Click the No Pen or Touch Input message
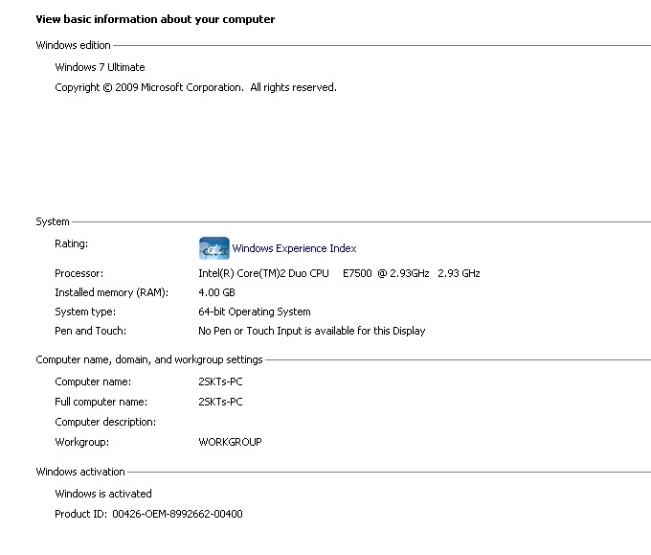Screen dimensions: 651x555 coord(311,331)
